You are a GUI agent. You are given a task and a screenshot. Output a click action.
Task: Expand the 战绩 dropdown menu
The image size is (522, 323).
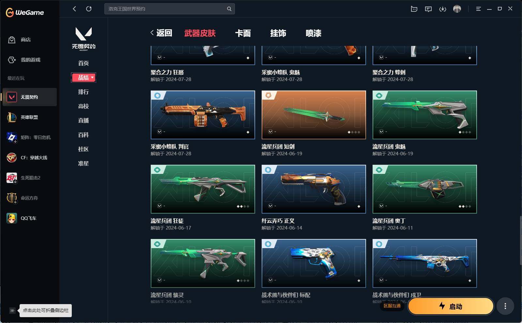point(84,77)
